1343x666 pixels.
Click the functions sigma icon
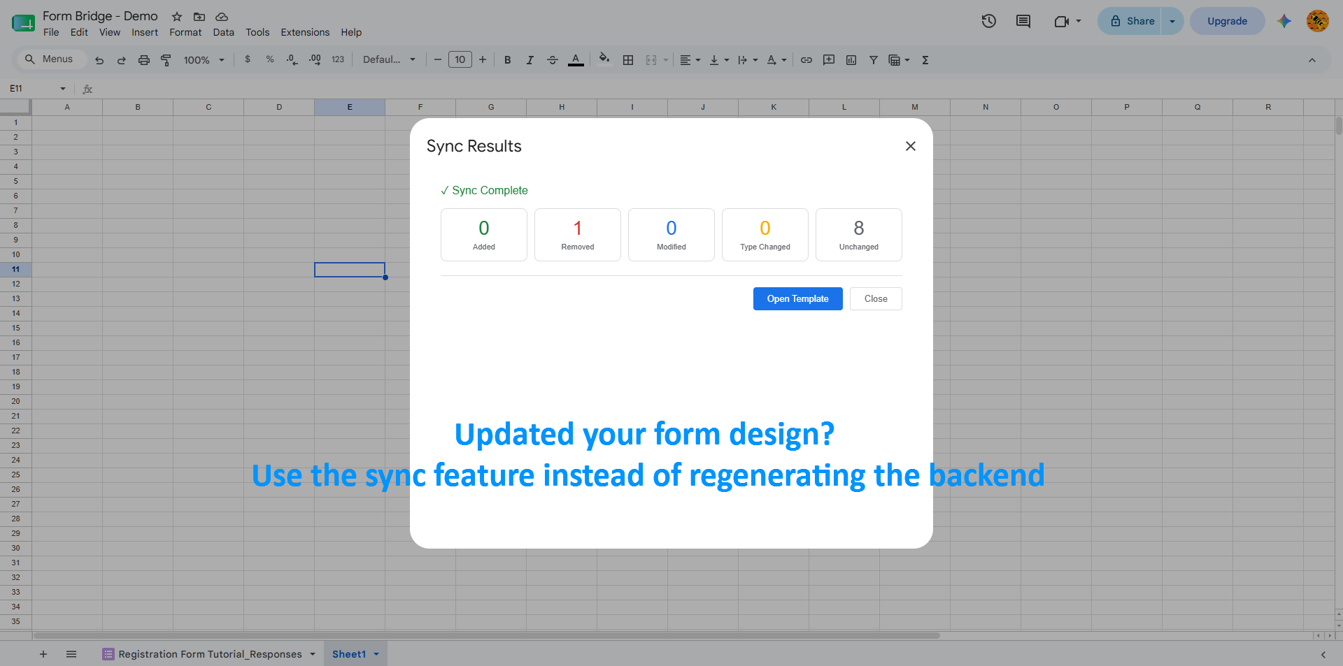click(x=925, y=60)
